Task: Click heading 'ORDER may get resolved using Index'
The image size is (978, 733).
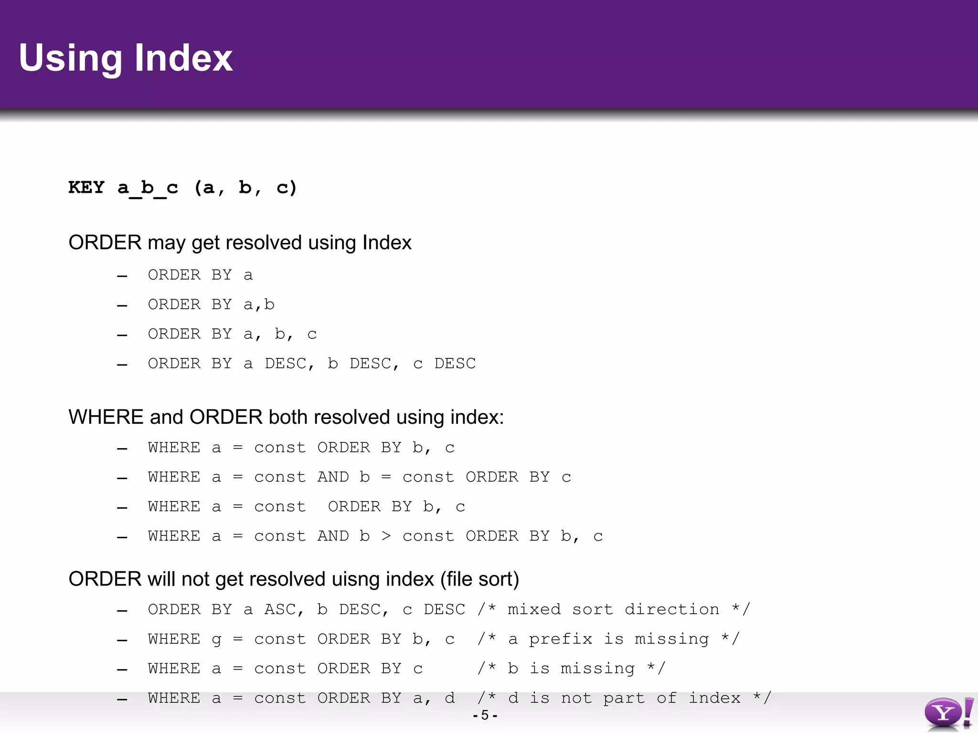Action: (240, 242)
